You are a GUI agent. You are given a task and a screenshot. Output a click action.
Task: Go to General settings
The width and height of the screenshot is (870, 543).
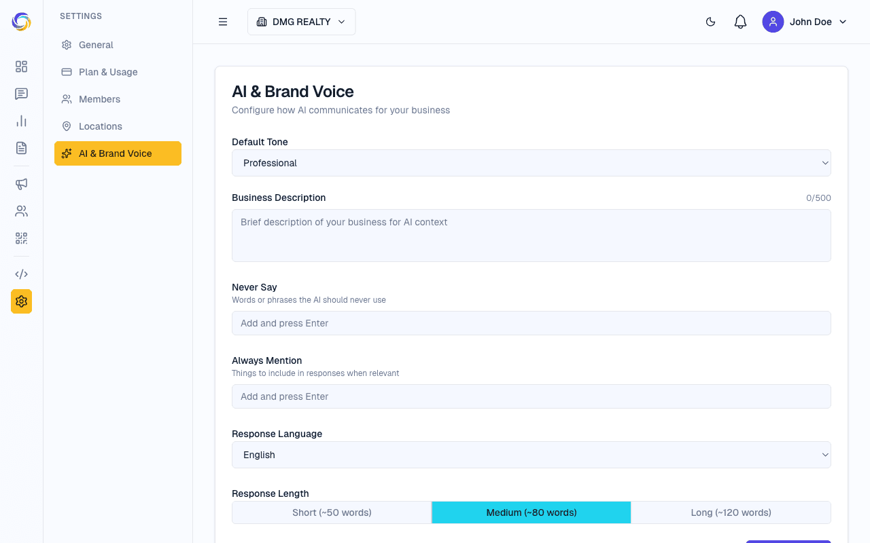tap(118, 45)
